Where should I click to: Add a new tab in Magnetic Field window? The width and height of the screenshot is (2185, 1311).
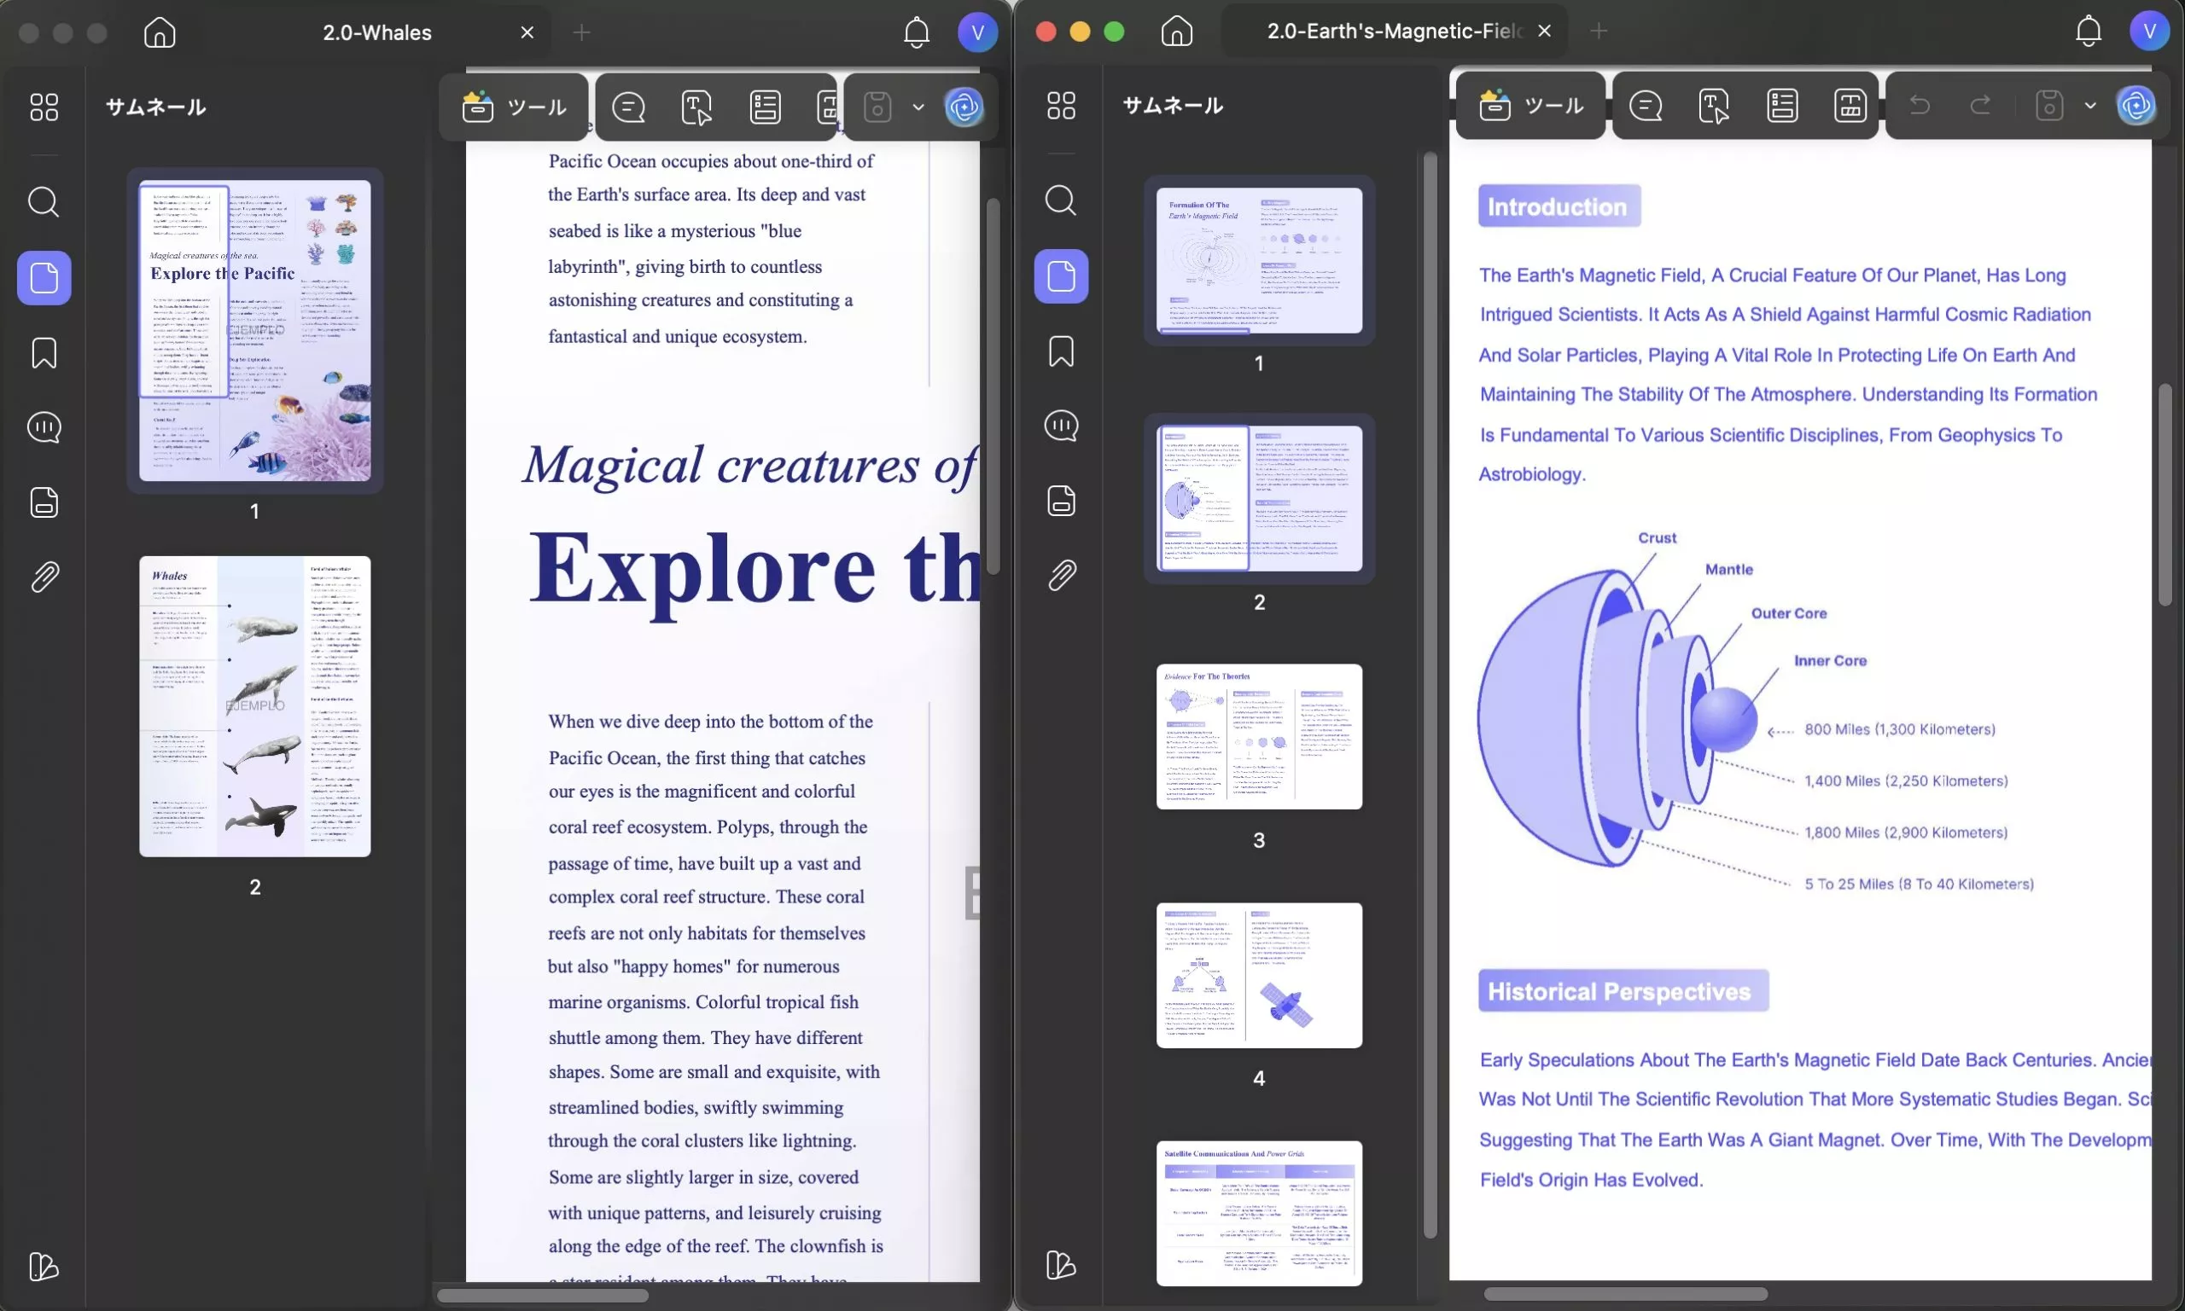point(1597,31)
